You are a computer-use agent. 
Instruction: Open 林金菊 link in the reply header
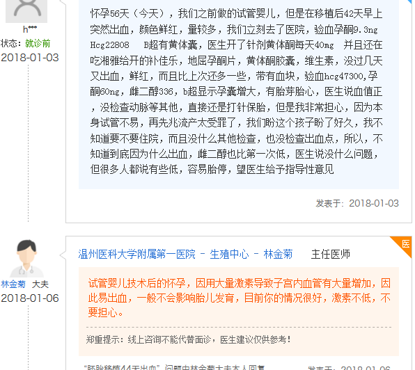click(278, 255)
